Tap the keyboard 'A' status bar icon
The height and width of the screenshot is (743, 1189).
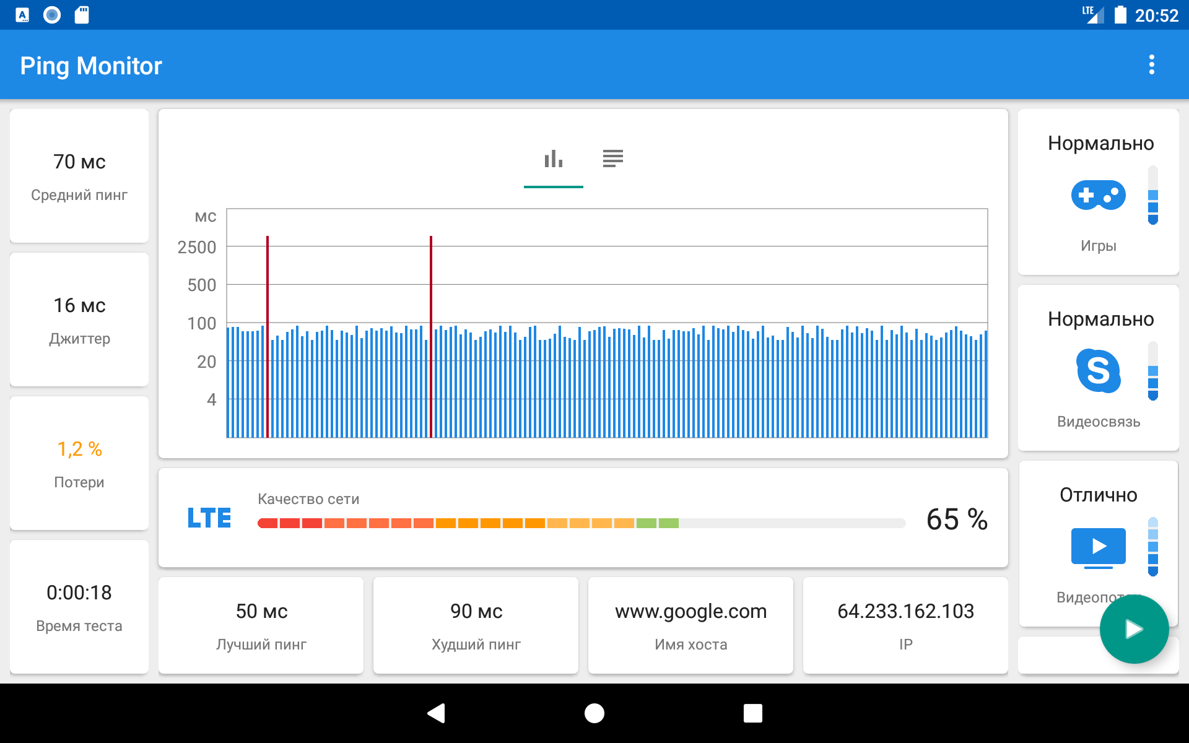22,15
